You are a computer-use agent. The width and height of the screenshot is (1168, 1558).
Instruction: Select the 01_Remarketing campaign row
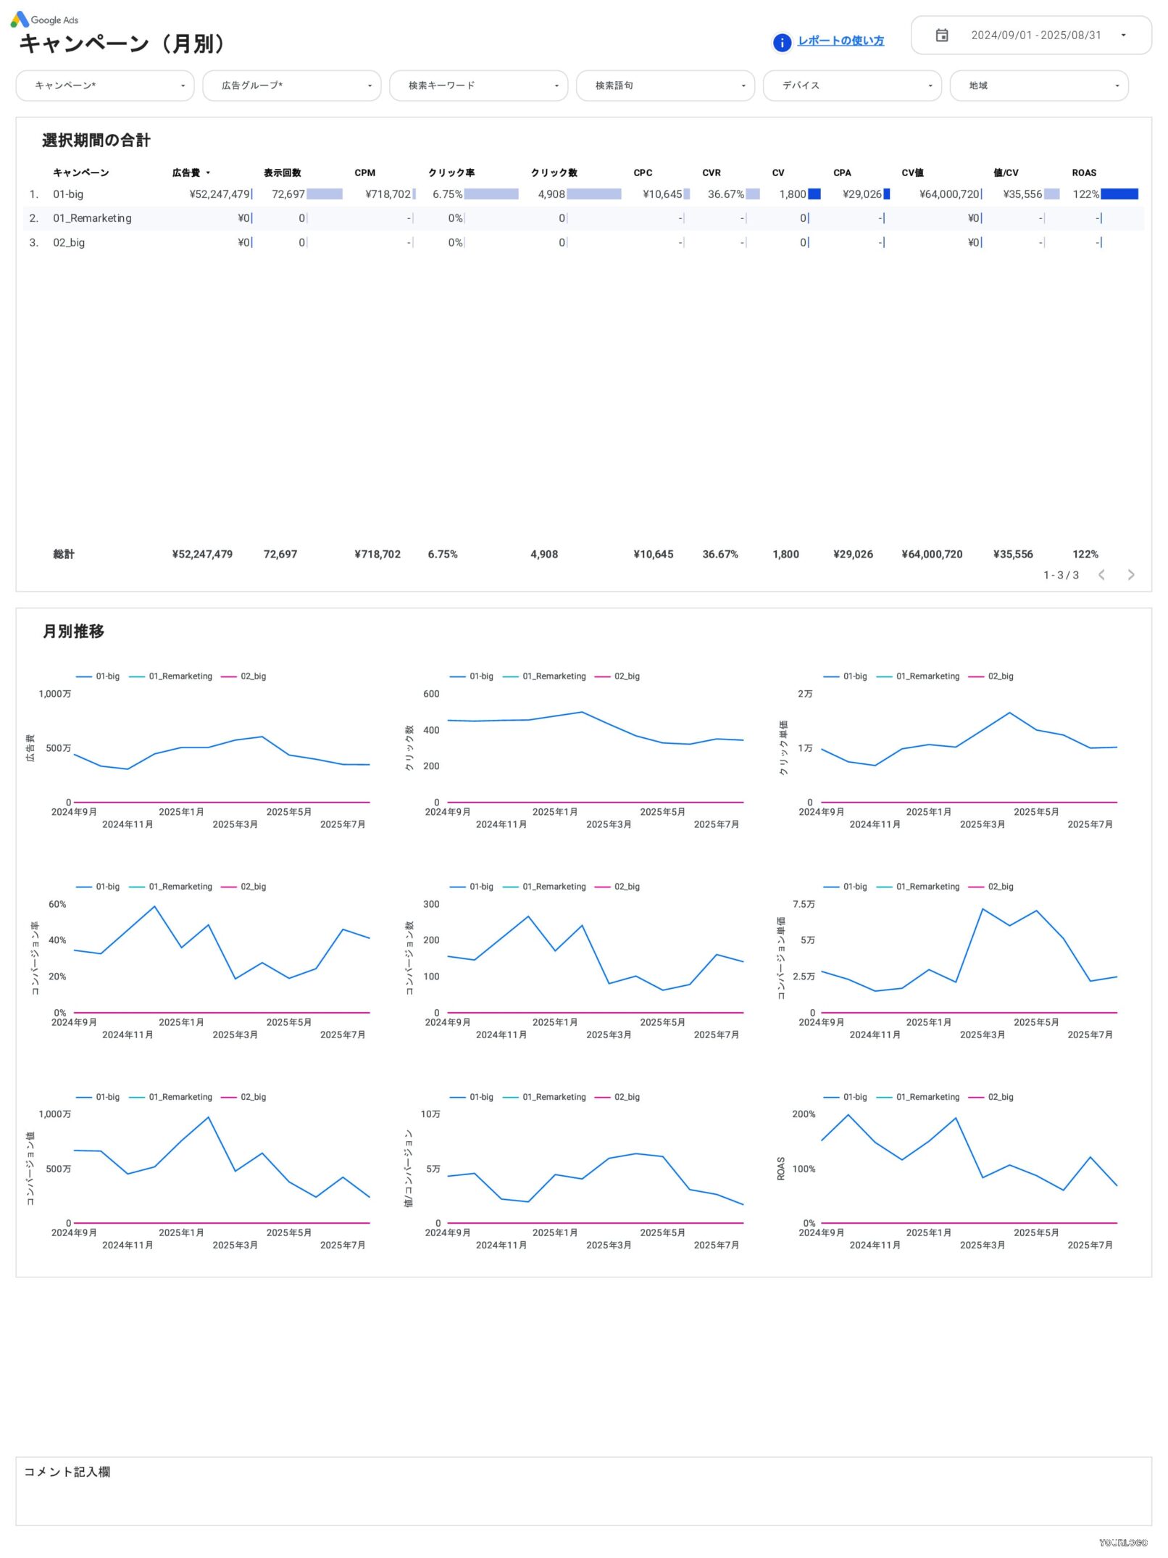[92, 218]
